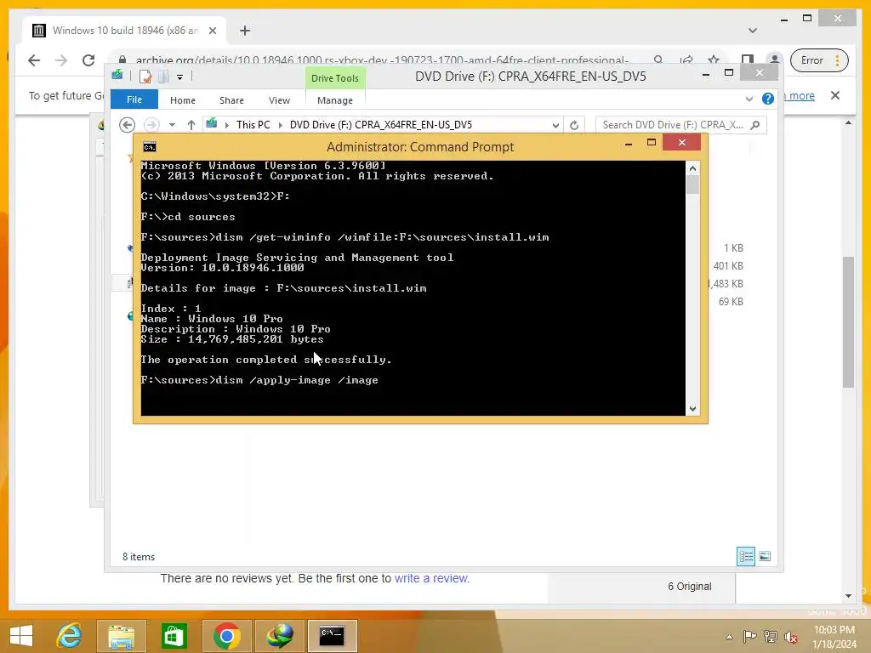Click the 401 KB file size entry

coord(728,266)
